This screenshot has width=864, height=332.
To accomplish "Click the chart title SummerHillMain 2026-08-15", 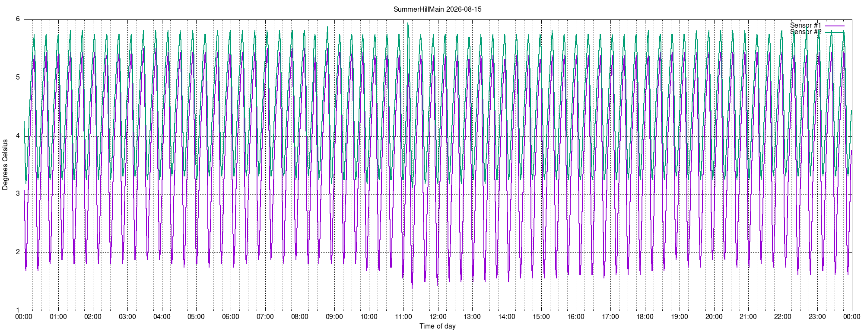I will click(x=437, y=9).
